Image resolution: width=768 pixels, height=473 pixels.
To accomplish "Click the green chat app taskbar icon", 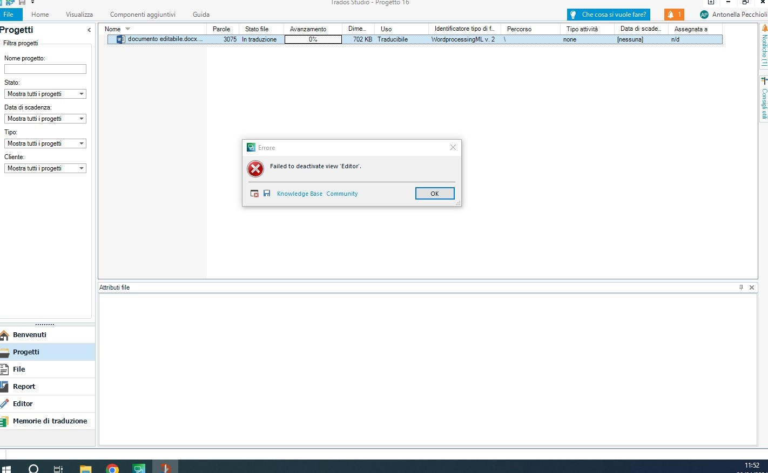I will click(x=139, y=468).
